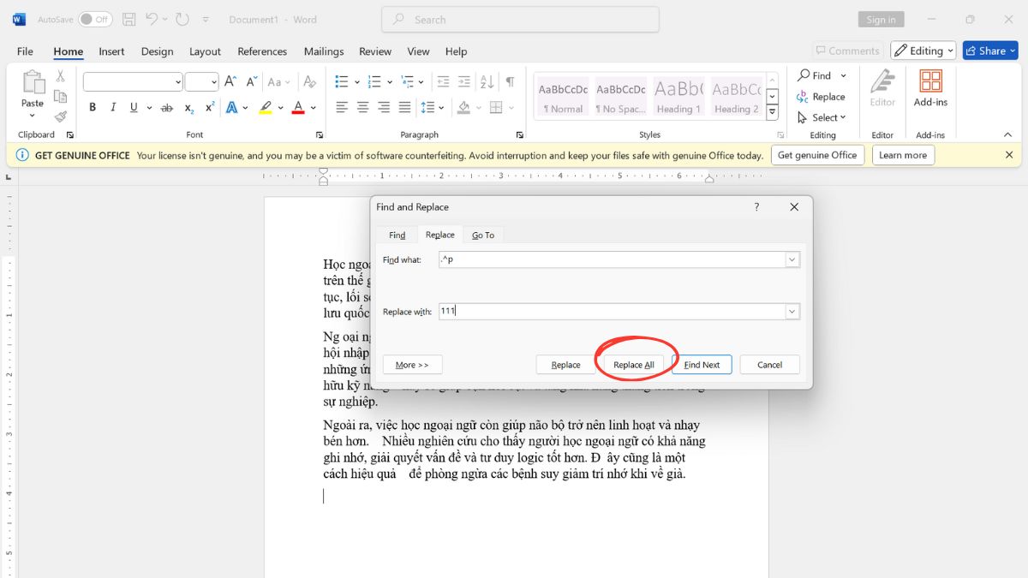Open Find and Replace help question mark

[756, 207]
